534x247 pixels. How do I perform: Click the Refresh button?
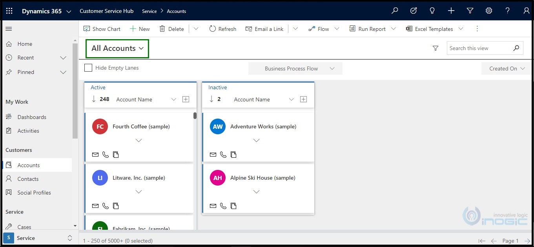click(x=222, y=29)
